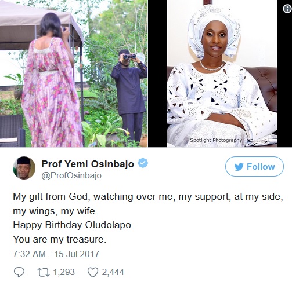
Task: Open the @ProfOsinbajo handle link
Action: point(71,175)
